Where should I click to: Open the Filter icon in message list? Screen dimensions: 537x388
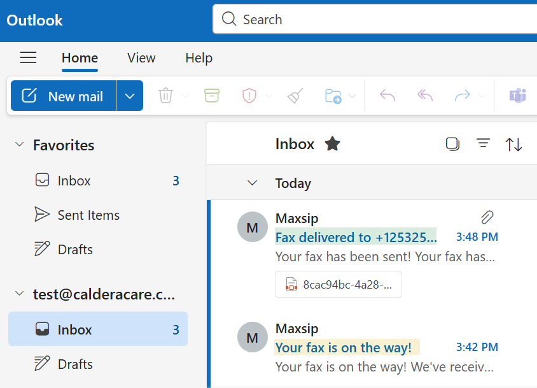(483, 143)
